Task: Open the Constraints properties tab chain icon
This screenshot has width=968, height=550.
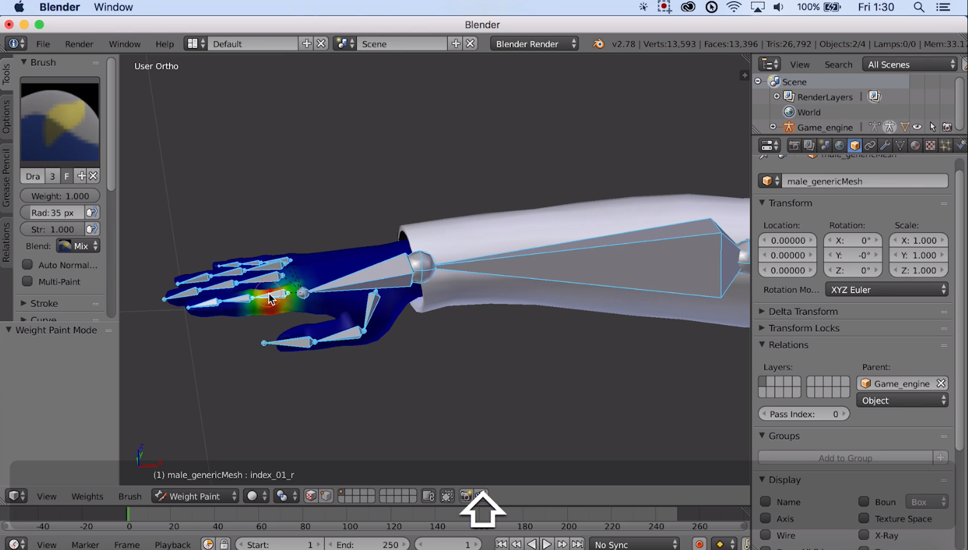Action: click(x=870, y=146)
